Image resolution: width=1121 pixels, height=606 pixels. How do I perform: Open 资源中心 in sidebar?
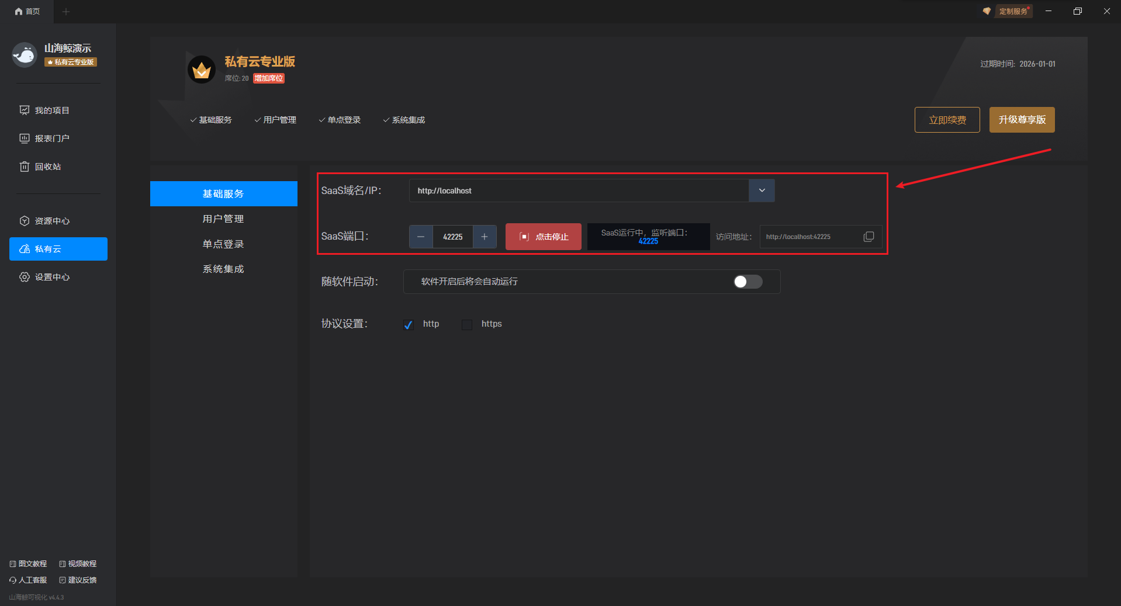45,221
